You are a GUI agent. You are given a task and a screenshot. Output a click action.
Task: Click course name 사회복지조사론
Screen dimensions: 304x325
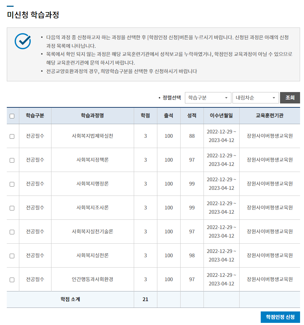pos(93,208)
